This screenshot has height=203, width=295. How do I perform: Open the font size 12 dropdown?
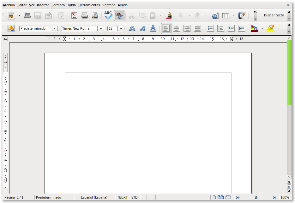pyautogui.click(x=121, y=29)
